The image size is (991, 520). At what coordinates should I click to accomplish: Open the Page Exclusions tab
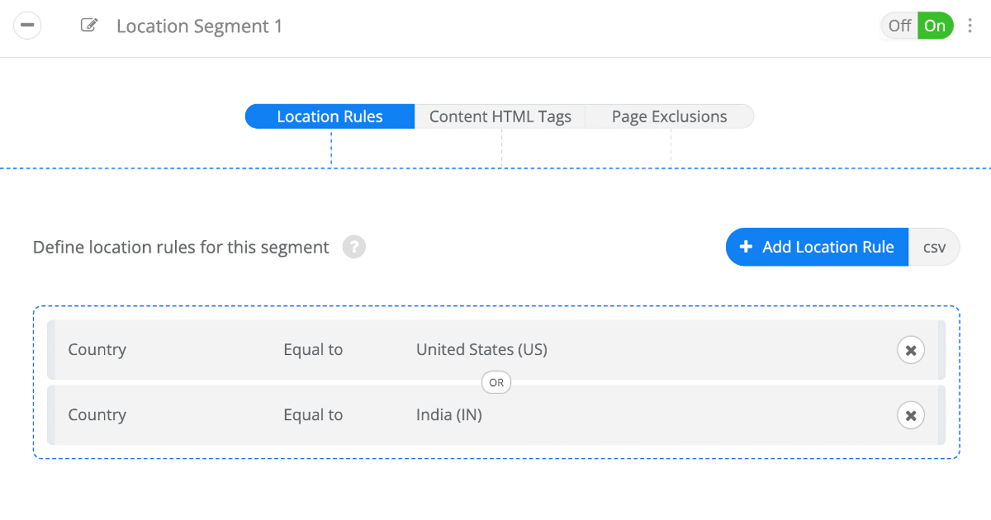tap(669, 116)
